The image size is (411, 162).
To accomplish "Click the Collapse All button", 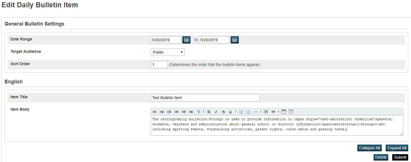I will [369, 148].
